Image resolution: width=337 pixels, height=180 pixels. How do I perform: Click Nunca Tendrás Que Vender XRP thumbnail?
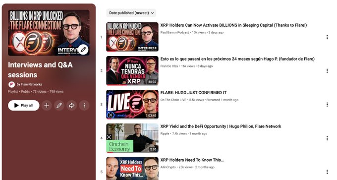pos(132,71)
